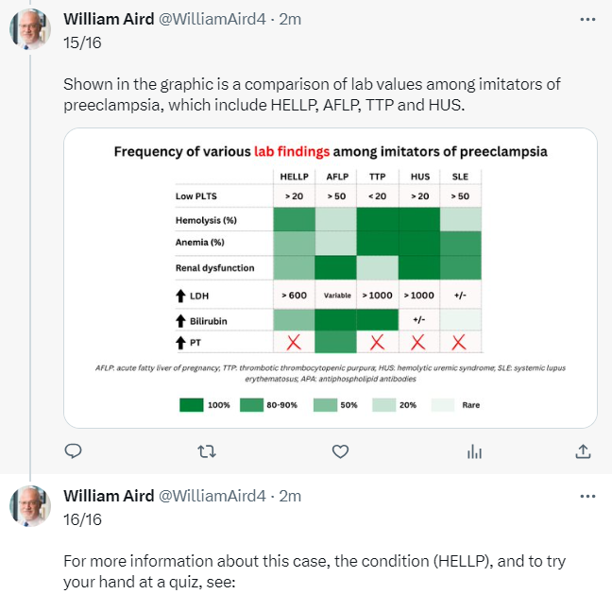Viewport: 612px width, 594px height.
Task: Click the 50% green legend swatch
Action: click(x=325, y=405)
